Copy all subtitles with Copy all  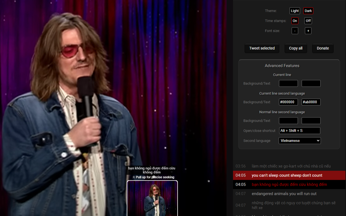click(x=295, y=48)
